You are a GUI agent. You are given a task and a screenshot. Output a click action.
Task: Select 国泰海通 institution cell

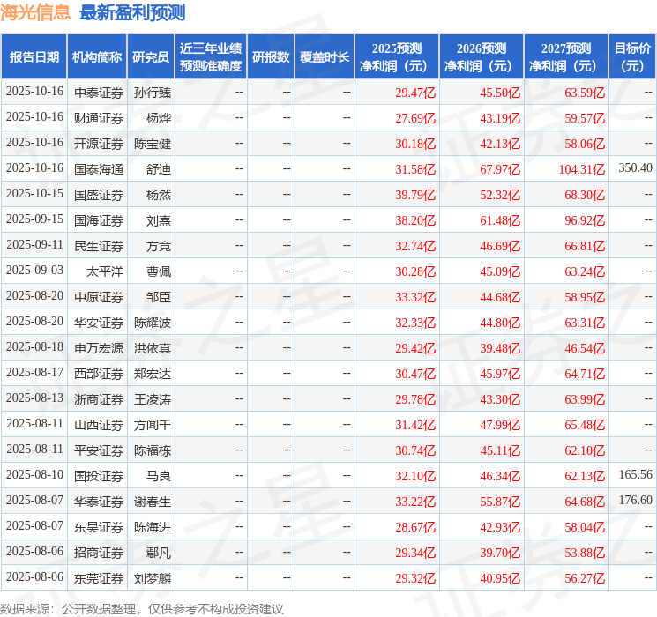[99, 169]
